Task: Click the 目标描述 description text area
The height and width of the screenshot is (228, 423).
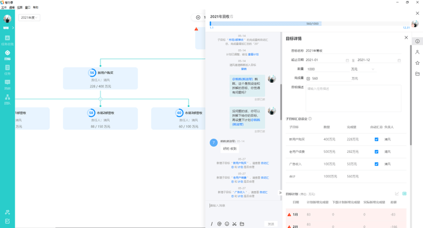Action: point(353,98)
